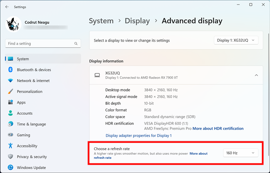The image size is (270, 173).
Task: Open Apps settings page
Action: click(x=43, y=102)
